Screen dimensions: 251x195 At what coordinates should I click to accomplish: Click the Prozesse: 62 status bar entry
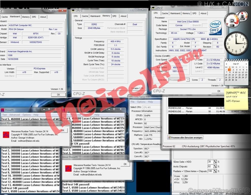tap(169, 146)
